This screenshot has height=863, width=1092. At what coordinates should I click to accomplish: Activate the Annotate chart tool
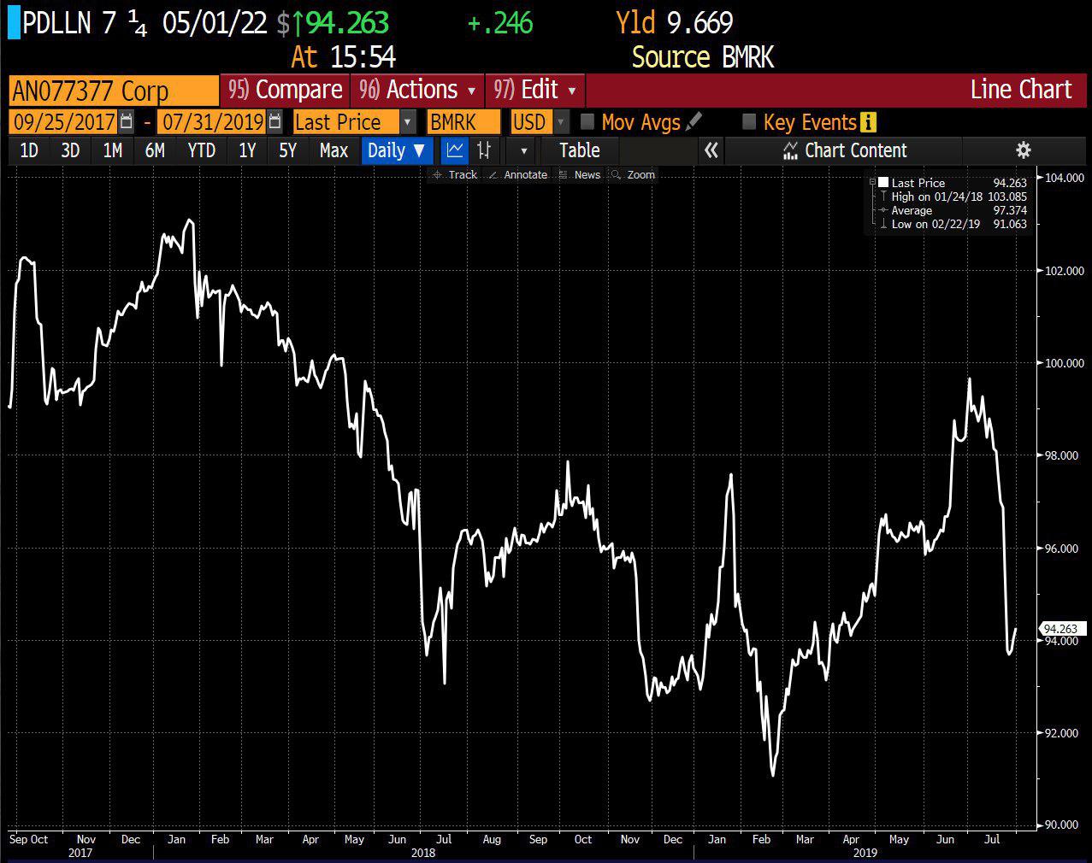518,174
